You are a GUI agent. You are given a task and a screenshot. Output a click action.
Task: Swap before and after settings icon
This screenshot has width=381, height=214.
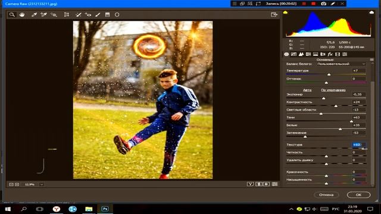tap(259, 184)
